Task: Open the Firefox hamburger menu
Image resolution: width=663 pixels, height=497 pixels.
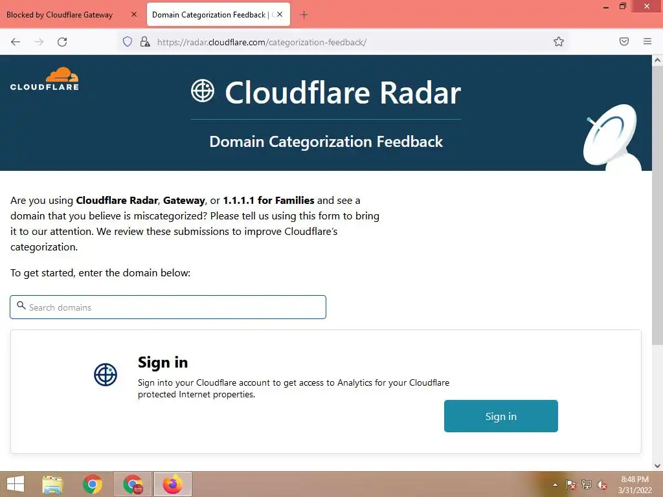Action: pyautogui.click(x=647, y=41)
